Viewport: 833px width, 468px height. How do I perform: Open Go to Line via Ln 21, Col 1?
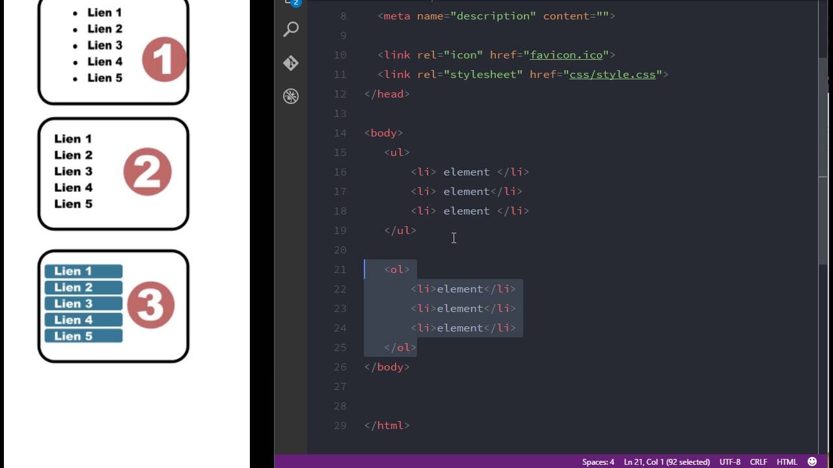click(x=666, y=461)
